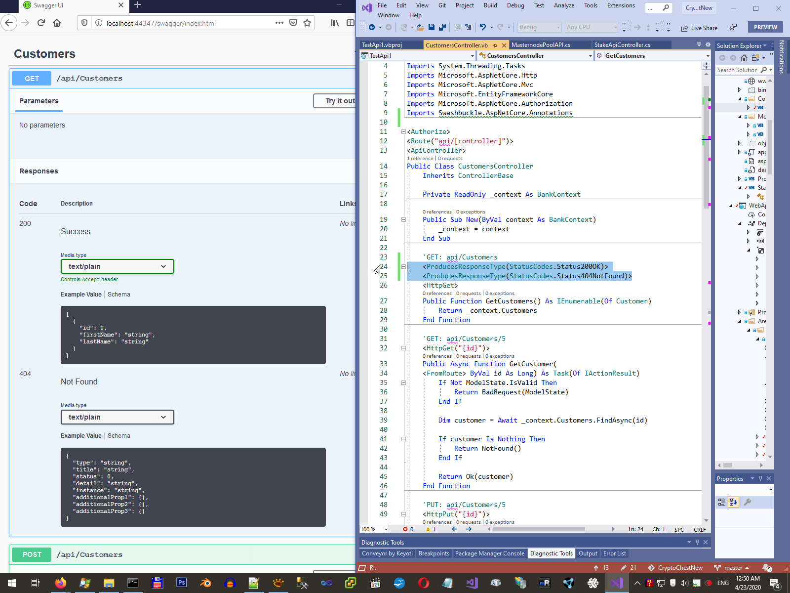Click the Save All toolbar icon
Screen dimensions: 790x593
[442, 27]
